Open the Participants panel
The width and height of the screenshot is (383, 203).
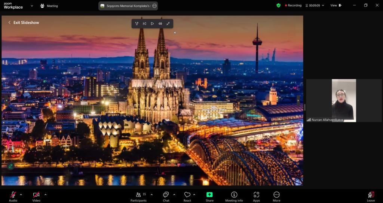pyautogui.click(x=138, y=195)
